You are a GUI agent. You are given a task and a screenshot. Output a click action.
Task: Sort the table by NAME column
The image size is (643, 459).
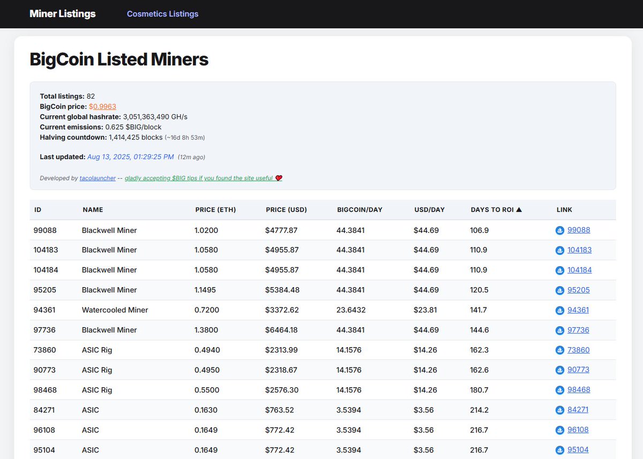click(93, 210)
